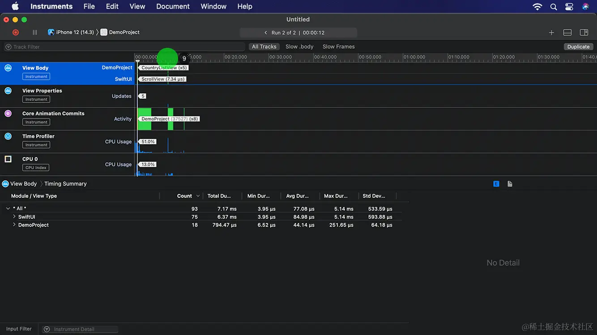
Task: Click the 01:00.000 mark on the timeline ruler
Action: 415,57
